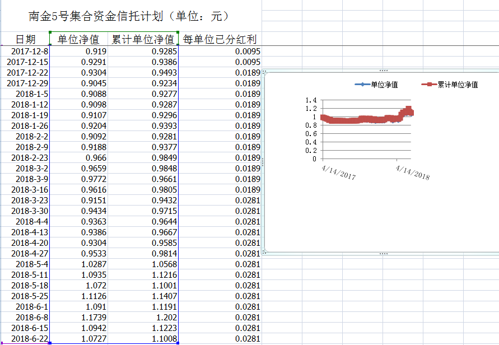Select the title cell 南金5号集合资金信托计划
The image size is (499, 345).
129,16
